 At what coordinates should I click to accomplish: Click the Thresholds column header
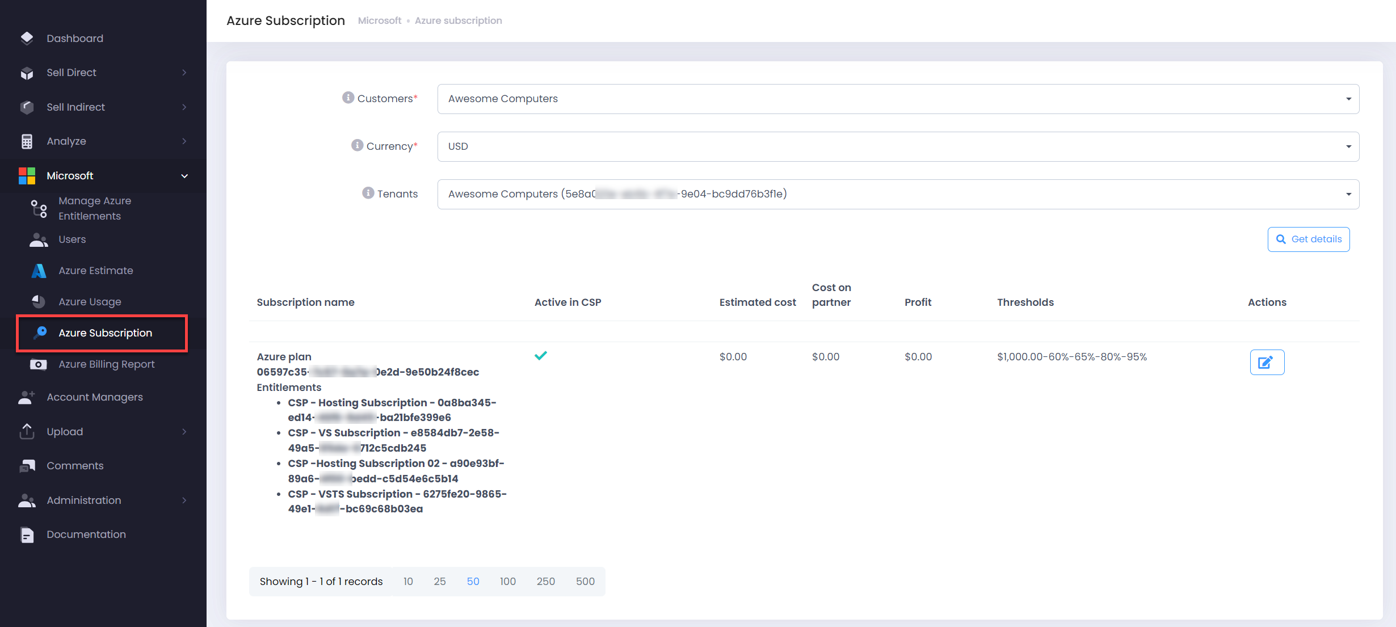(1025, 302)
